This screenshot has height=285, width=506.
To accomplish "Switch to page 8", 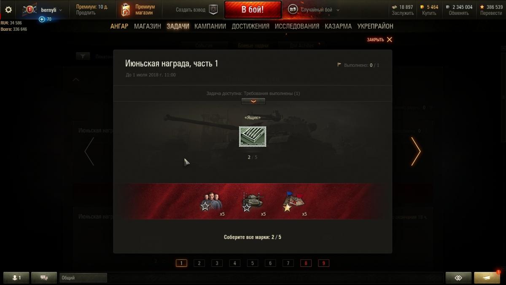I will pyautogui.click(x=306, y=263).
